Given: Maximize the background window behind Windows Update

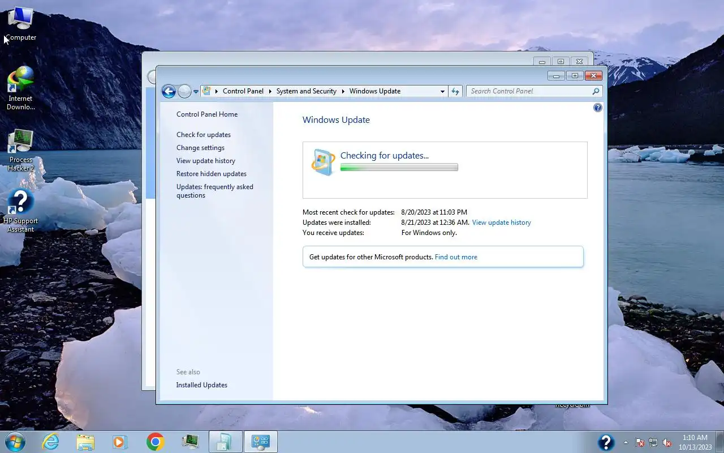Looking at the screenshot, I should [x=561, y=61].
